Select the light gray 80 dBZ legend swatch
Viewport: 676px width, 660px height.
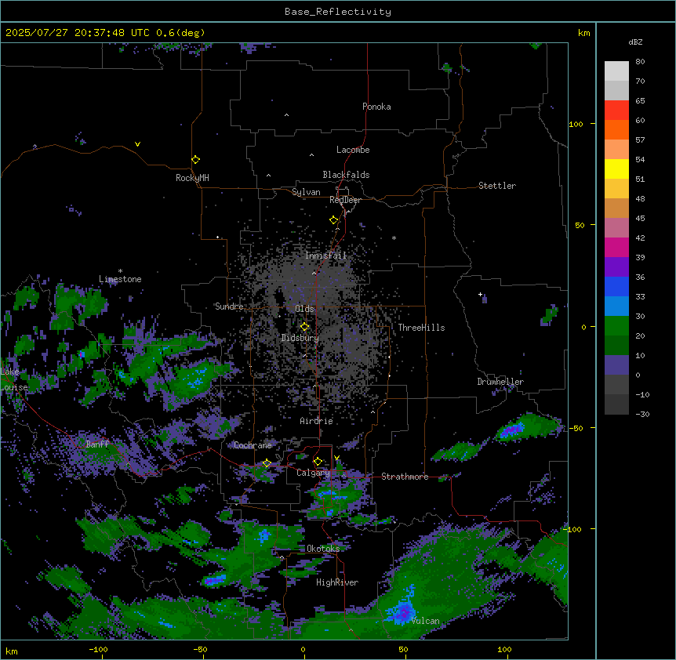(x=616, y=71)
